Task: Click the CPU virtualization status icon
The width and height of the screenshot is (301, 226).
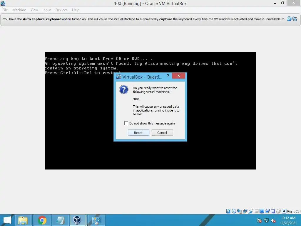Action: pos(273,211)
